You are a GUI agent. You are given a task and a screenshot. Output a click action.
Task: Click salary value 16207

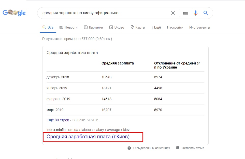tap(106, 110)
